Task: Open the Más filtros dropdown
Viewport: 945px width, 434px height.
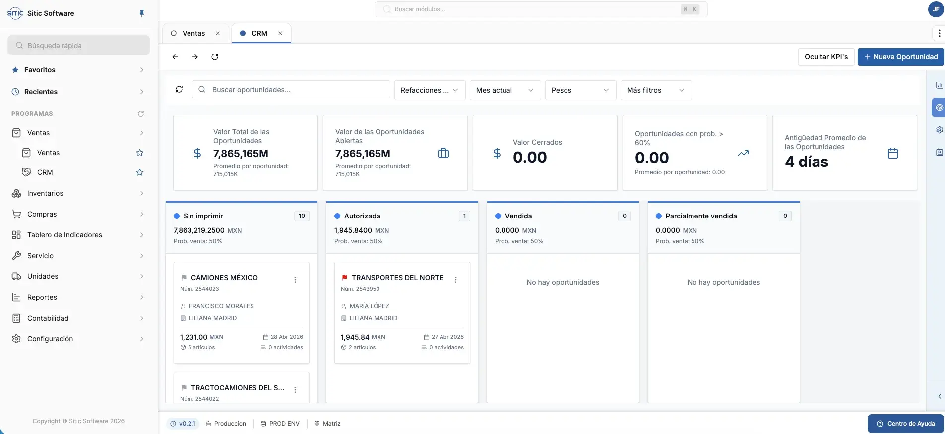Action: coord(656,90)
